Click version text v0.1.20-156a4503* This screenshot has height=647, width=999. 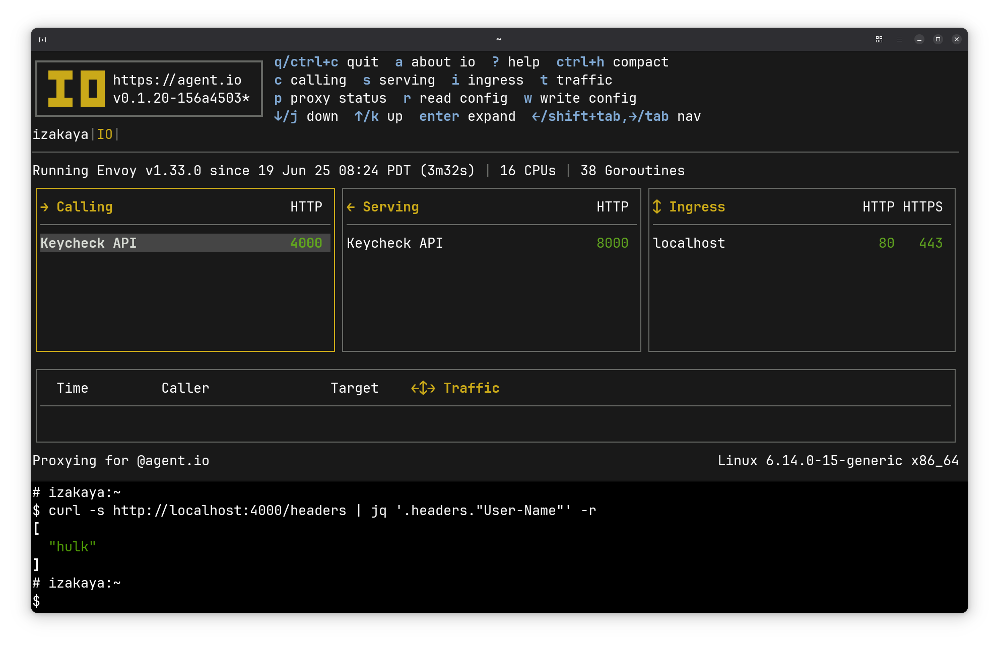tap(181, 98)
